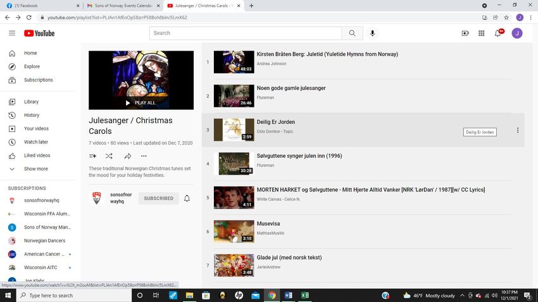Reload the page
538x302 pixels.
pyautogui.click(x=29, y=18)
